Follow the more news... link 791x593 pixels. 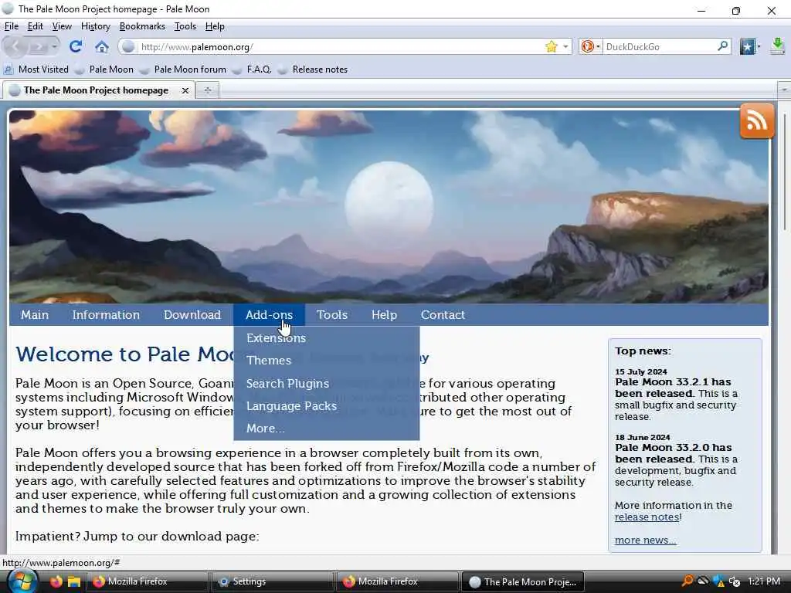point(645,540)
